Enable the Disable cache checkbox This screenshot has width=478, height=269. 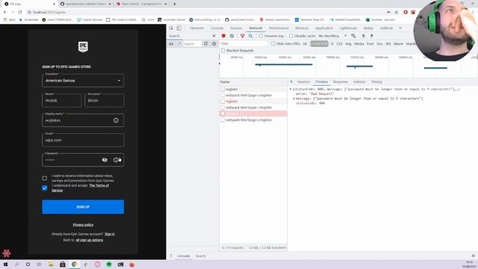(x=291, y=36)
